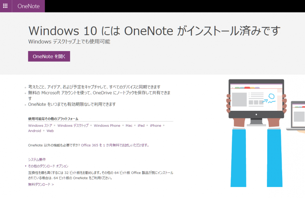The image size is (305, 198).
Task: Open the Android platform link
Action: click(35, 131)
